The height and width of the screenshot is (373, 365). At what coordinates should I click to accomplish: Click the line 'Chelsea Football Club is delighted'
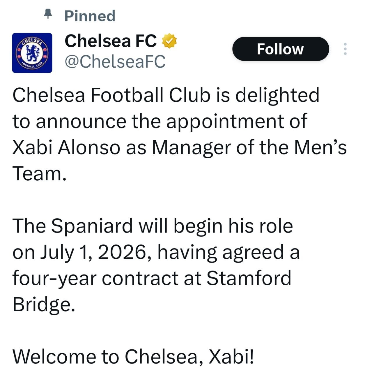coord(166,95)
